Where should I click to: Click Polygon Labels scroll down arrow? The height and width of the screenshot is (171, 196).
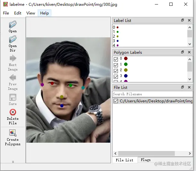[x=190, y=79]
